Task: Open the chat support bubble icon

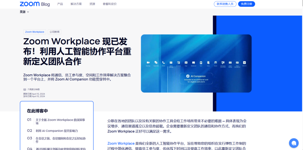Action: (x=294, y=143)
